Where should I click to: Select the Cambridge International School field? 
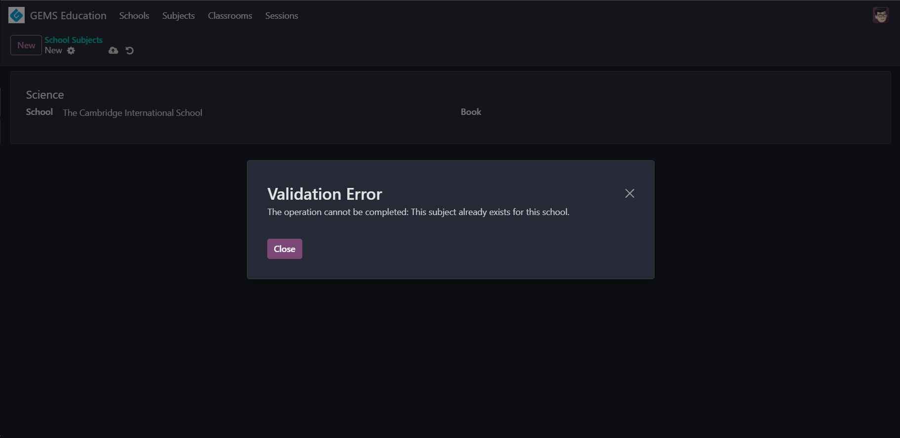pyautogui.click(x=132, y=113)
